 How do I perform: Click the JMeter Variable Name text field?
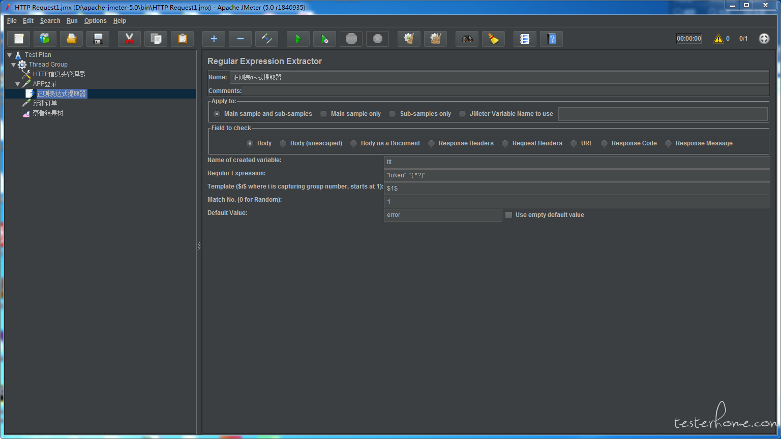(x=663, y=114)
